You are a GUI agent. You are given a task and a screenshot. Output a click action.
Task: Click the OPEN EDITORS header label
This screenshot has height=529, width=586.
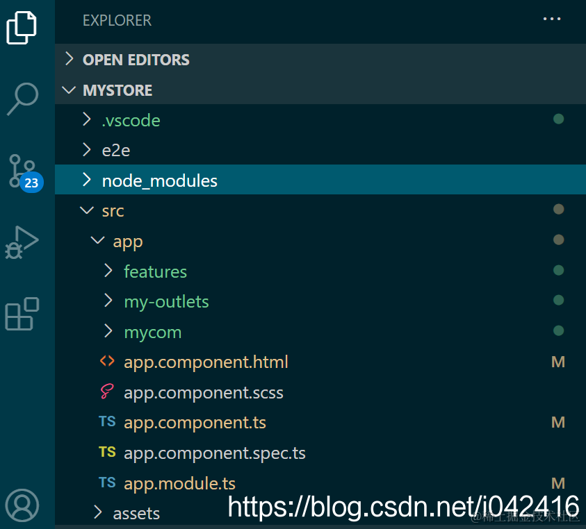pos(136,60)
